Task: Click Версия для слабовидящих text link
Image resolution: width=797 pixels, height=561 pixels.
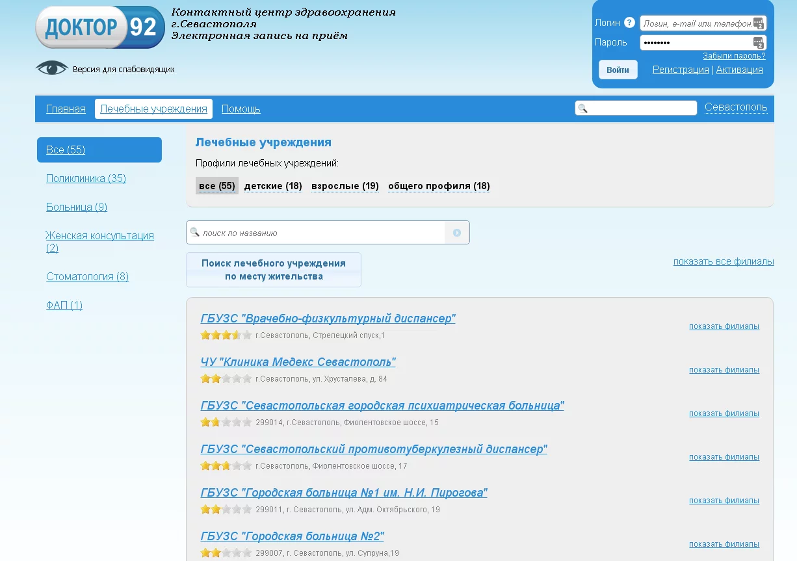Action: [x=124, y=69]
